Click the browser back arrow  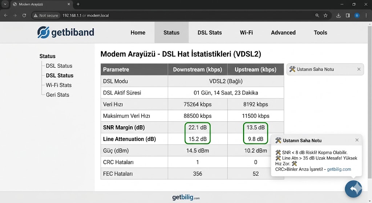tap(6, 15)
